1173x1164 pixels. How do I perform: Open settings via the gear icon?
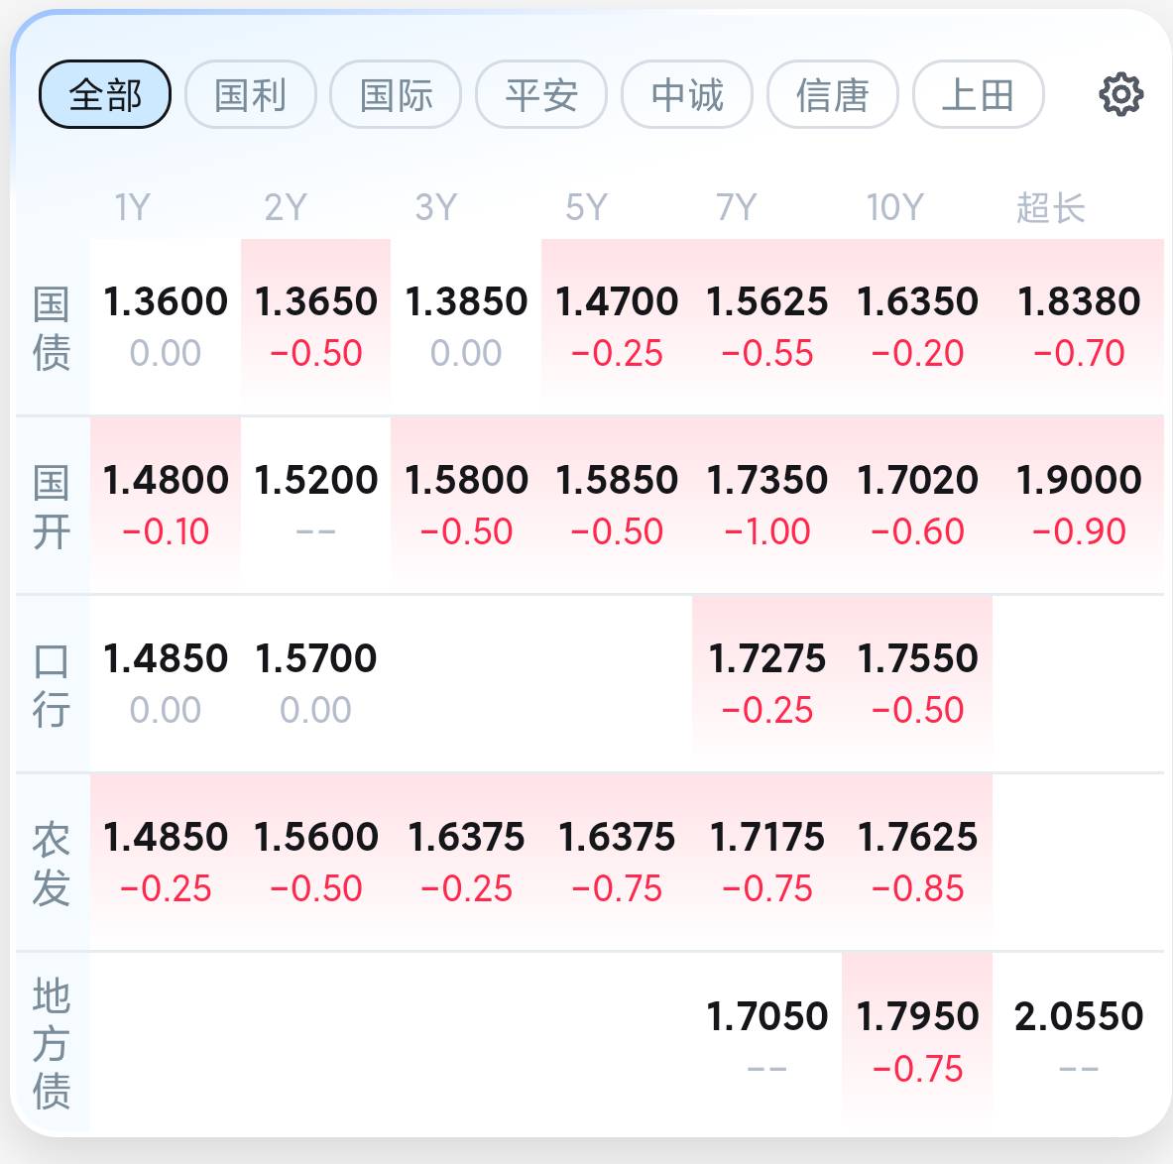pyautogui.click(x=1120, y=94)
